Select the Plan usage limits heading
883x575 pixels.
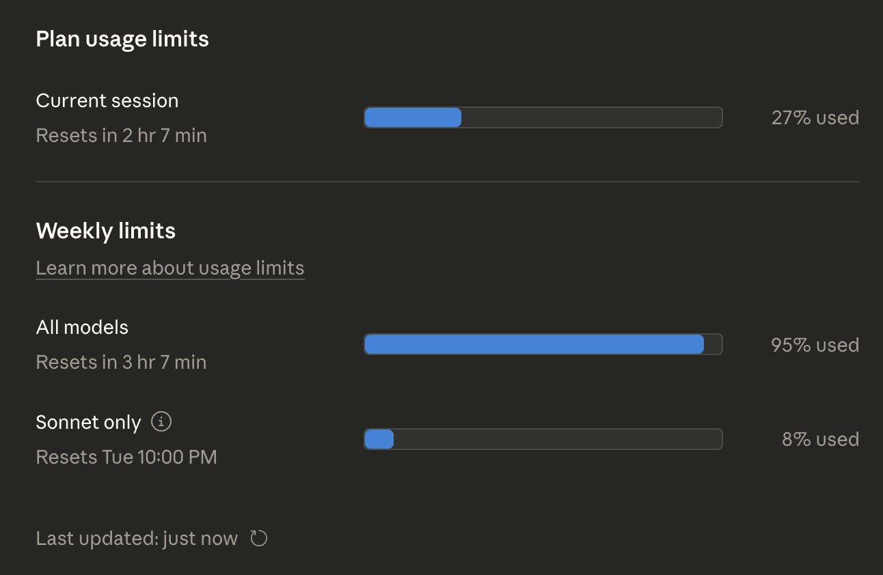(122, 39)
